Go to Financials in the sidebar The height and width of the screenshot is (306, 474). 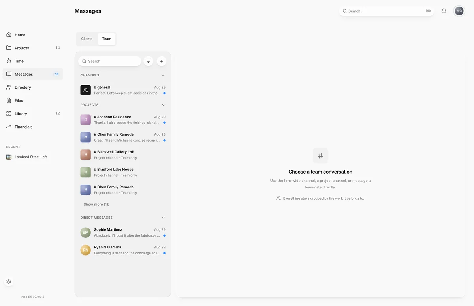[x=33, y=127]
